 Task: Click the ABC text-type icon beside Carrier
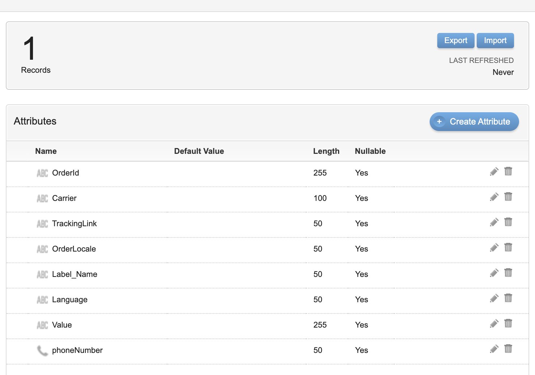pyautogui.click(x=42, y=199)
